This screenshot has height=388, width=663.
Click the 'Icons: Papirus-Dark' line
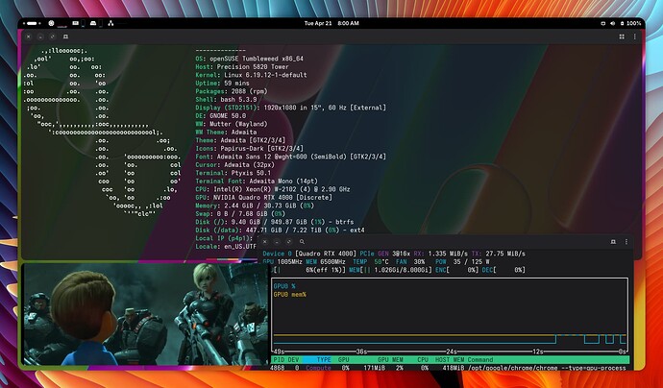[x=249, y=148]
